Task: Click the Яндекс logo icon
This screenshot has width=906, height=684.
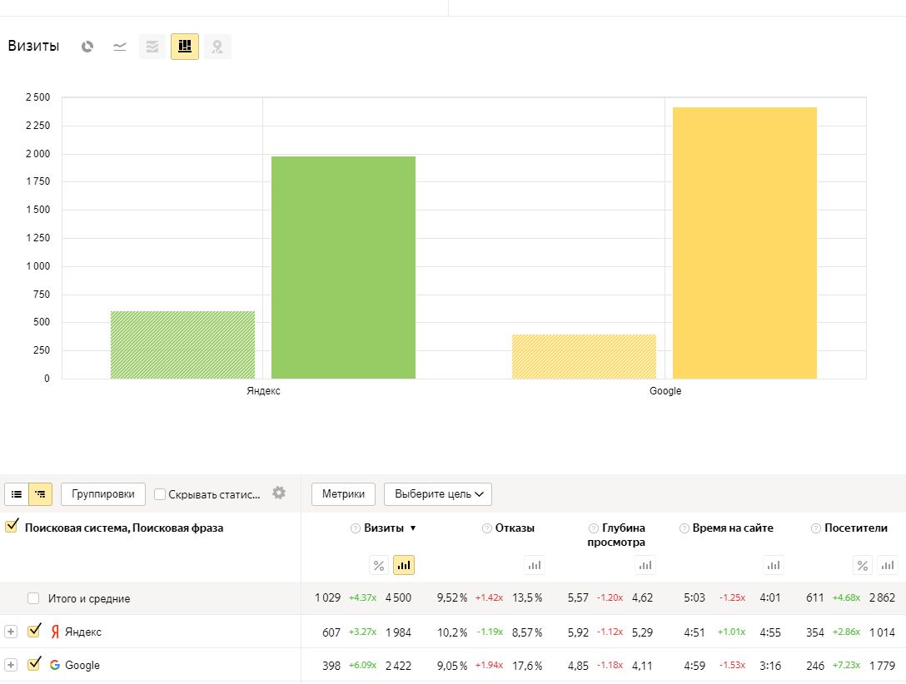Action: (x=55, y=632)
